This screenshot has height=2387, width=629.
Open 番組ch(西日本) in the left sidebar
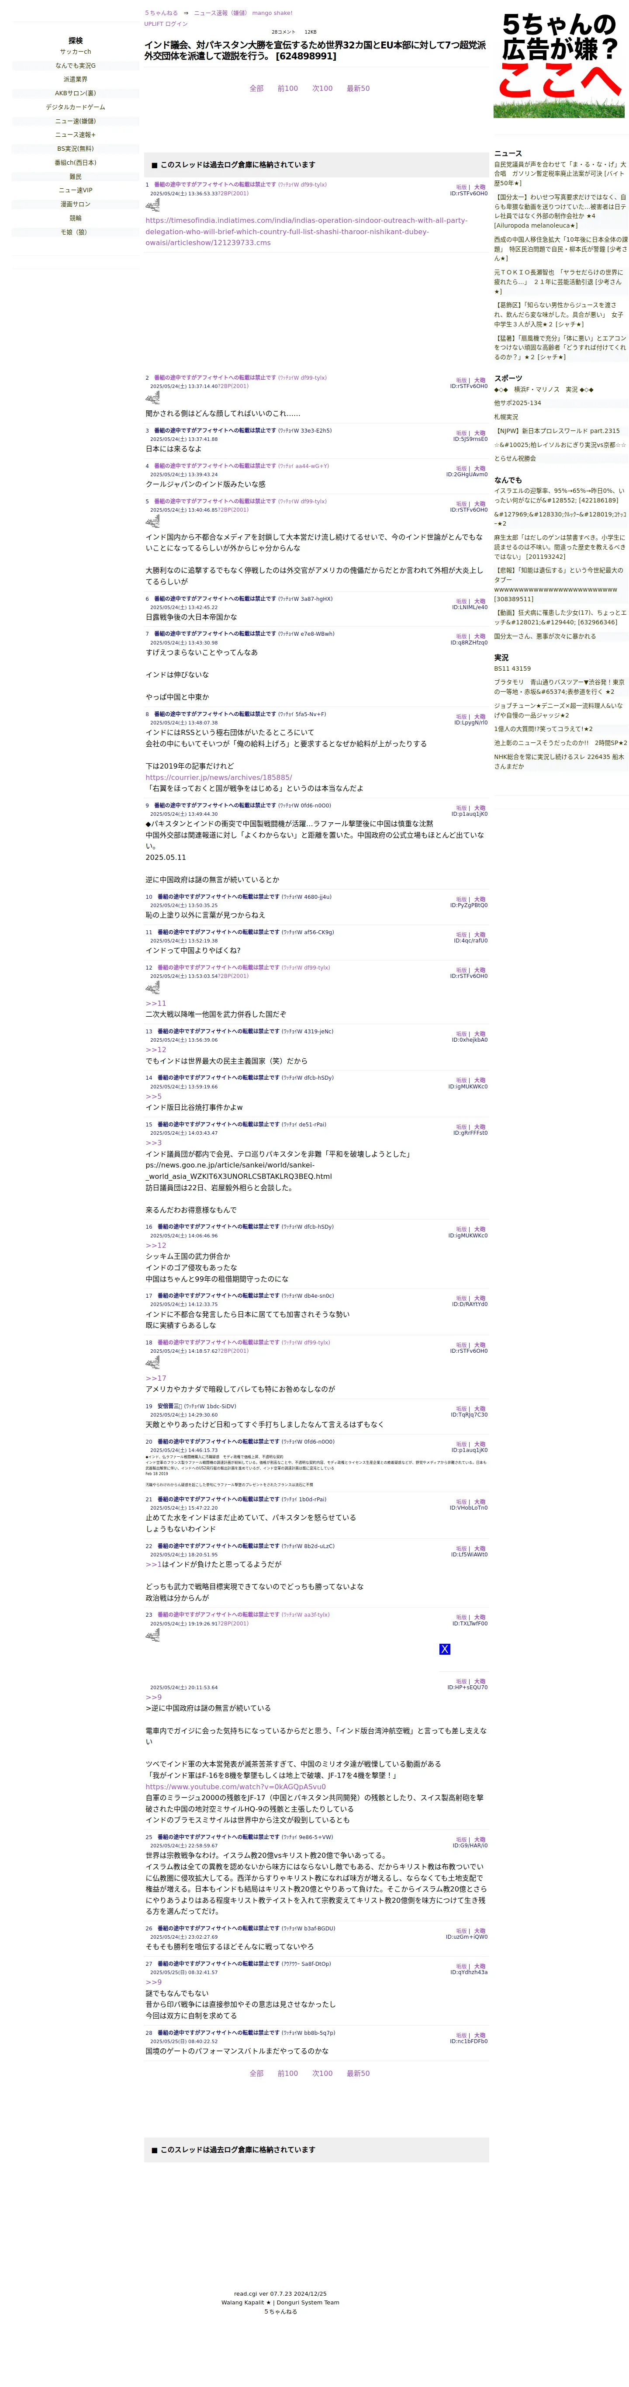click(x=76, y=162)
